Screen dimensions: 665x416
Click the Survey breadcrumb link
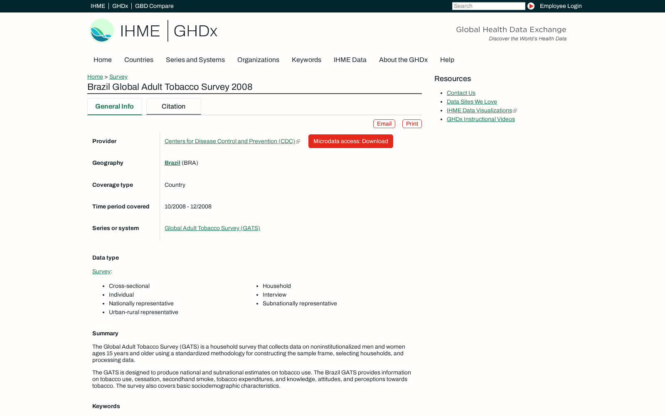[118, 77]
